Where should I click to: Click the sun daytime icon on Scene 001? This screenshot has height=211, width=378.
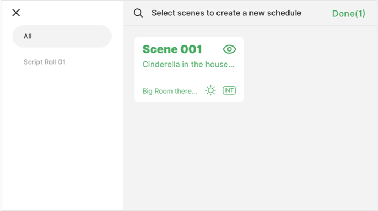coord(210,90)
